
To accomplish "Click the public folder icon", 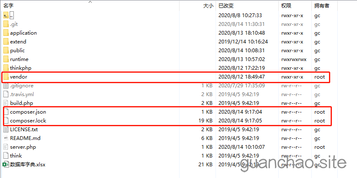I will [x=6, y=51].
